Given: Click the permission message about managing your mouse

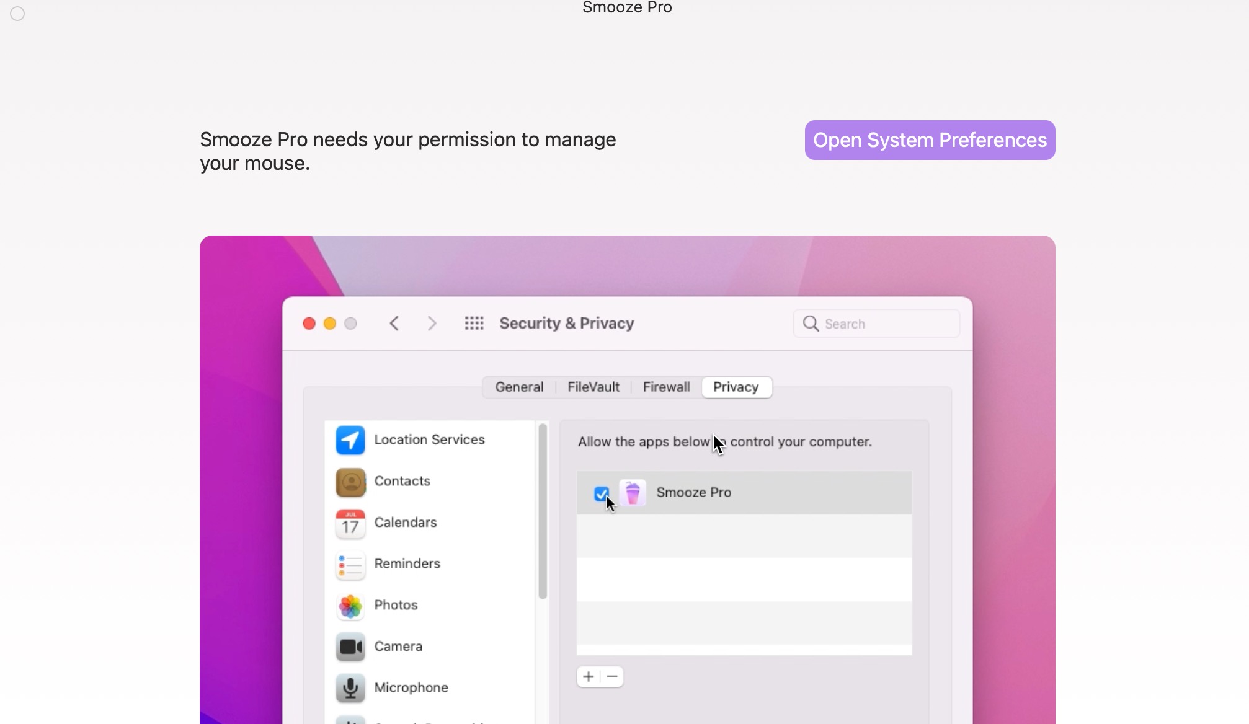Looking at the screenshot, I should click(x=407, y=151).
